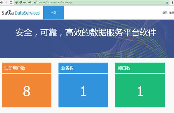Screen dimensions: 174x113
Task: Click the 业务数 card header
Action: [x=83, y=68]
